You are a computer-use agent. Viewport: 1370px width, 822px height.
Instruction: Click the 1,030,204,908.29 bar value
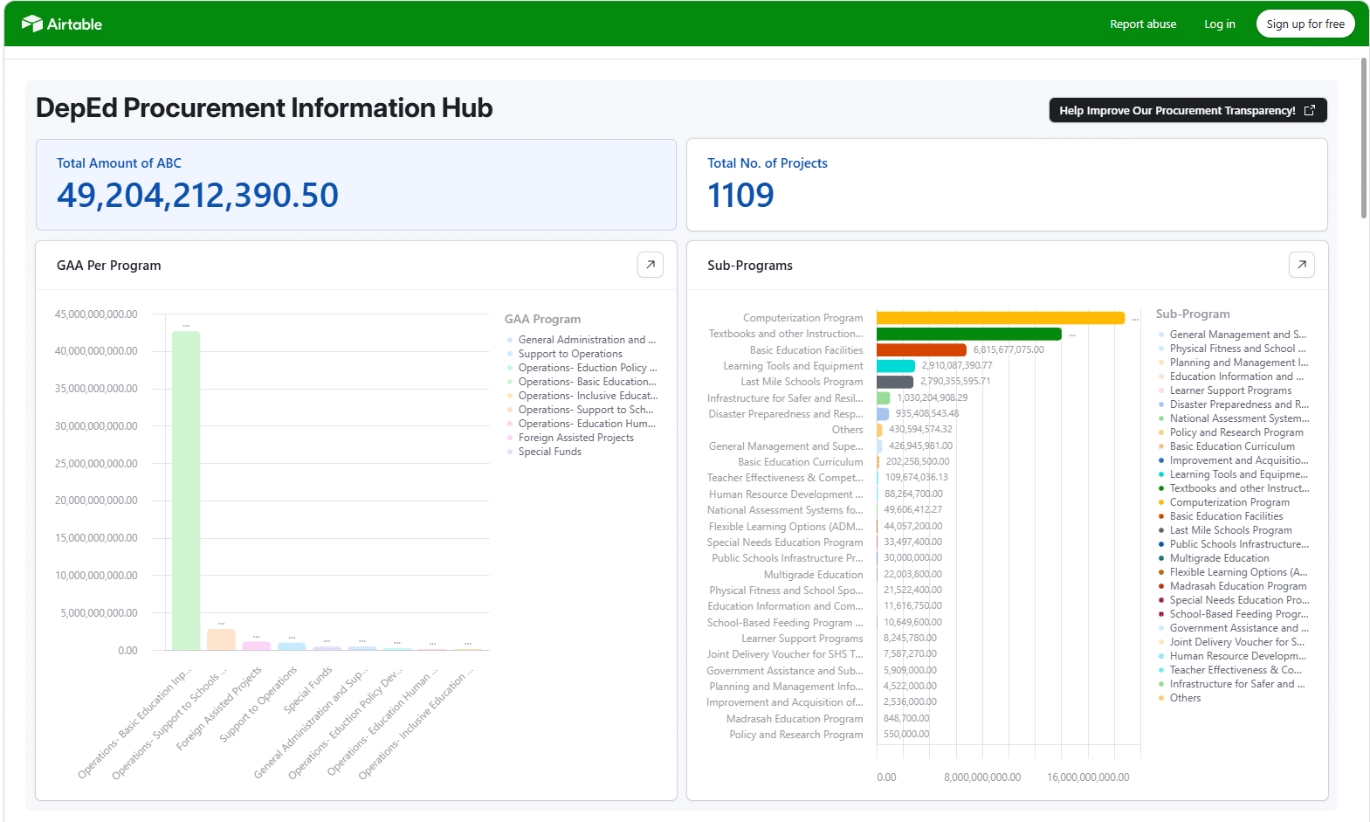pyautogui.click(x=933, y=397)
